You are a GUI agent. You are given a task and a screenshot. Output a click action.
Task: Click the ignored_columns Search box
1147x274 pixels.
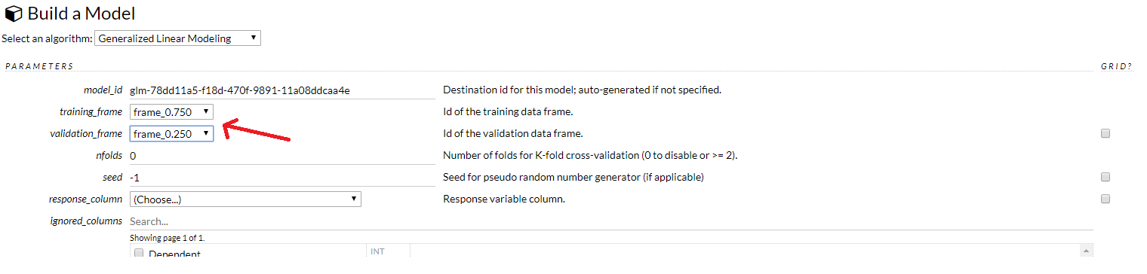[611, 221]
